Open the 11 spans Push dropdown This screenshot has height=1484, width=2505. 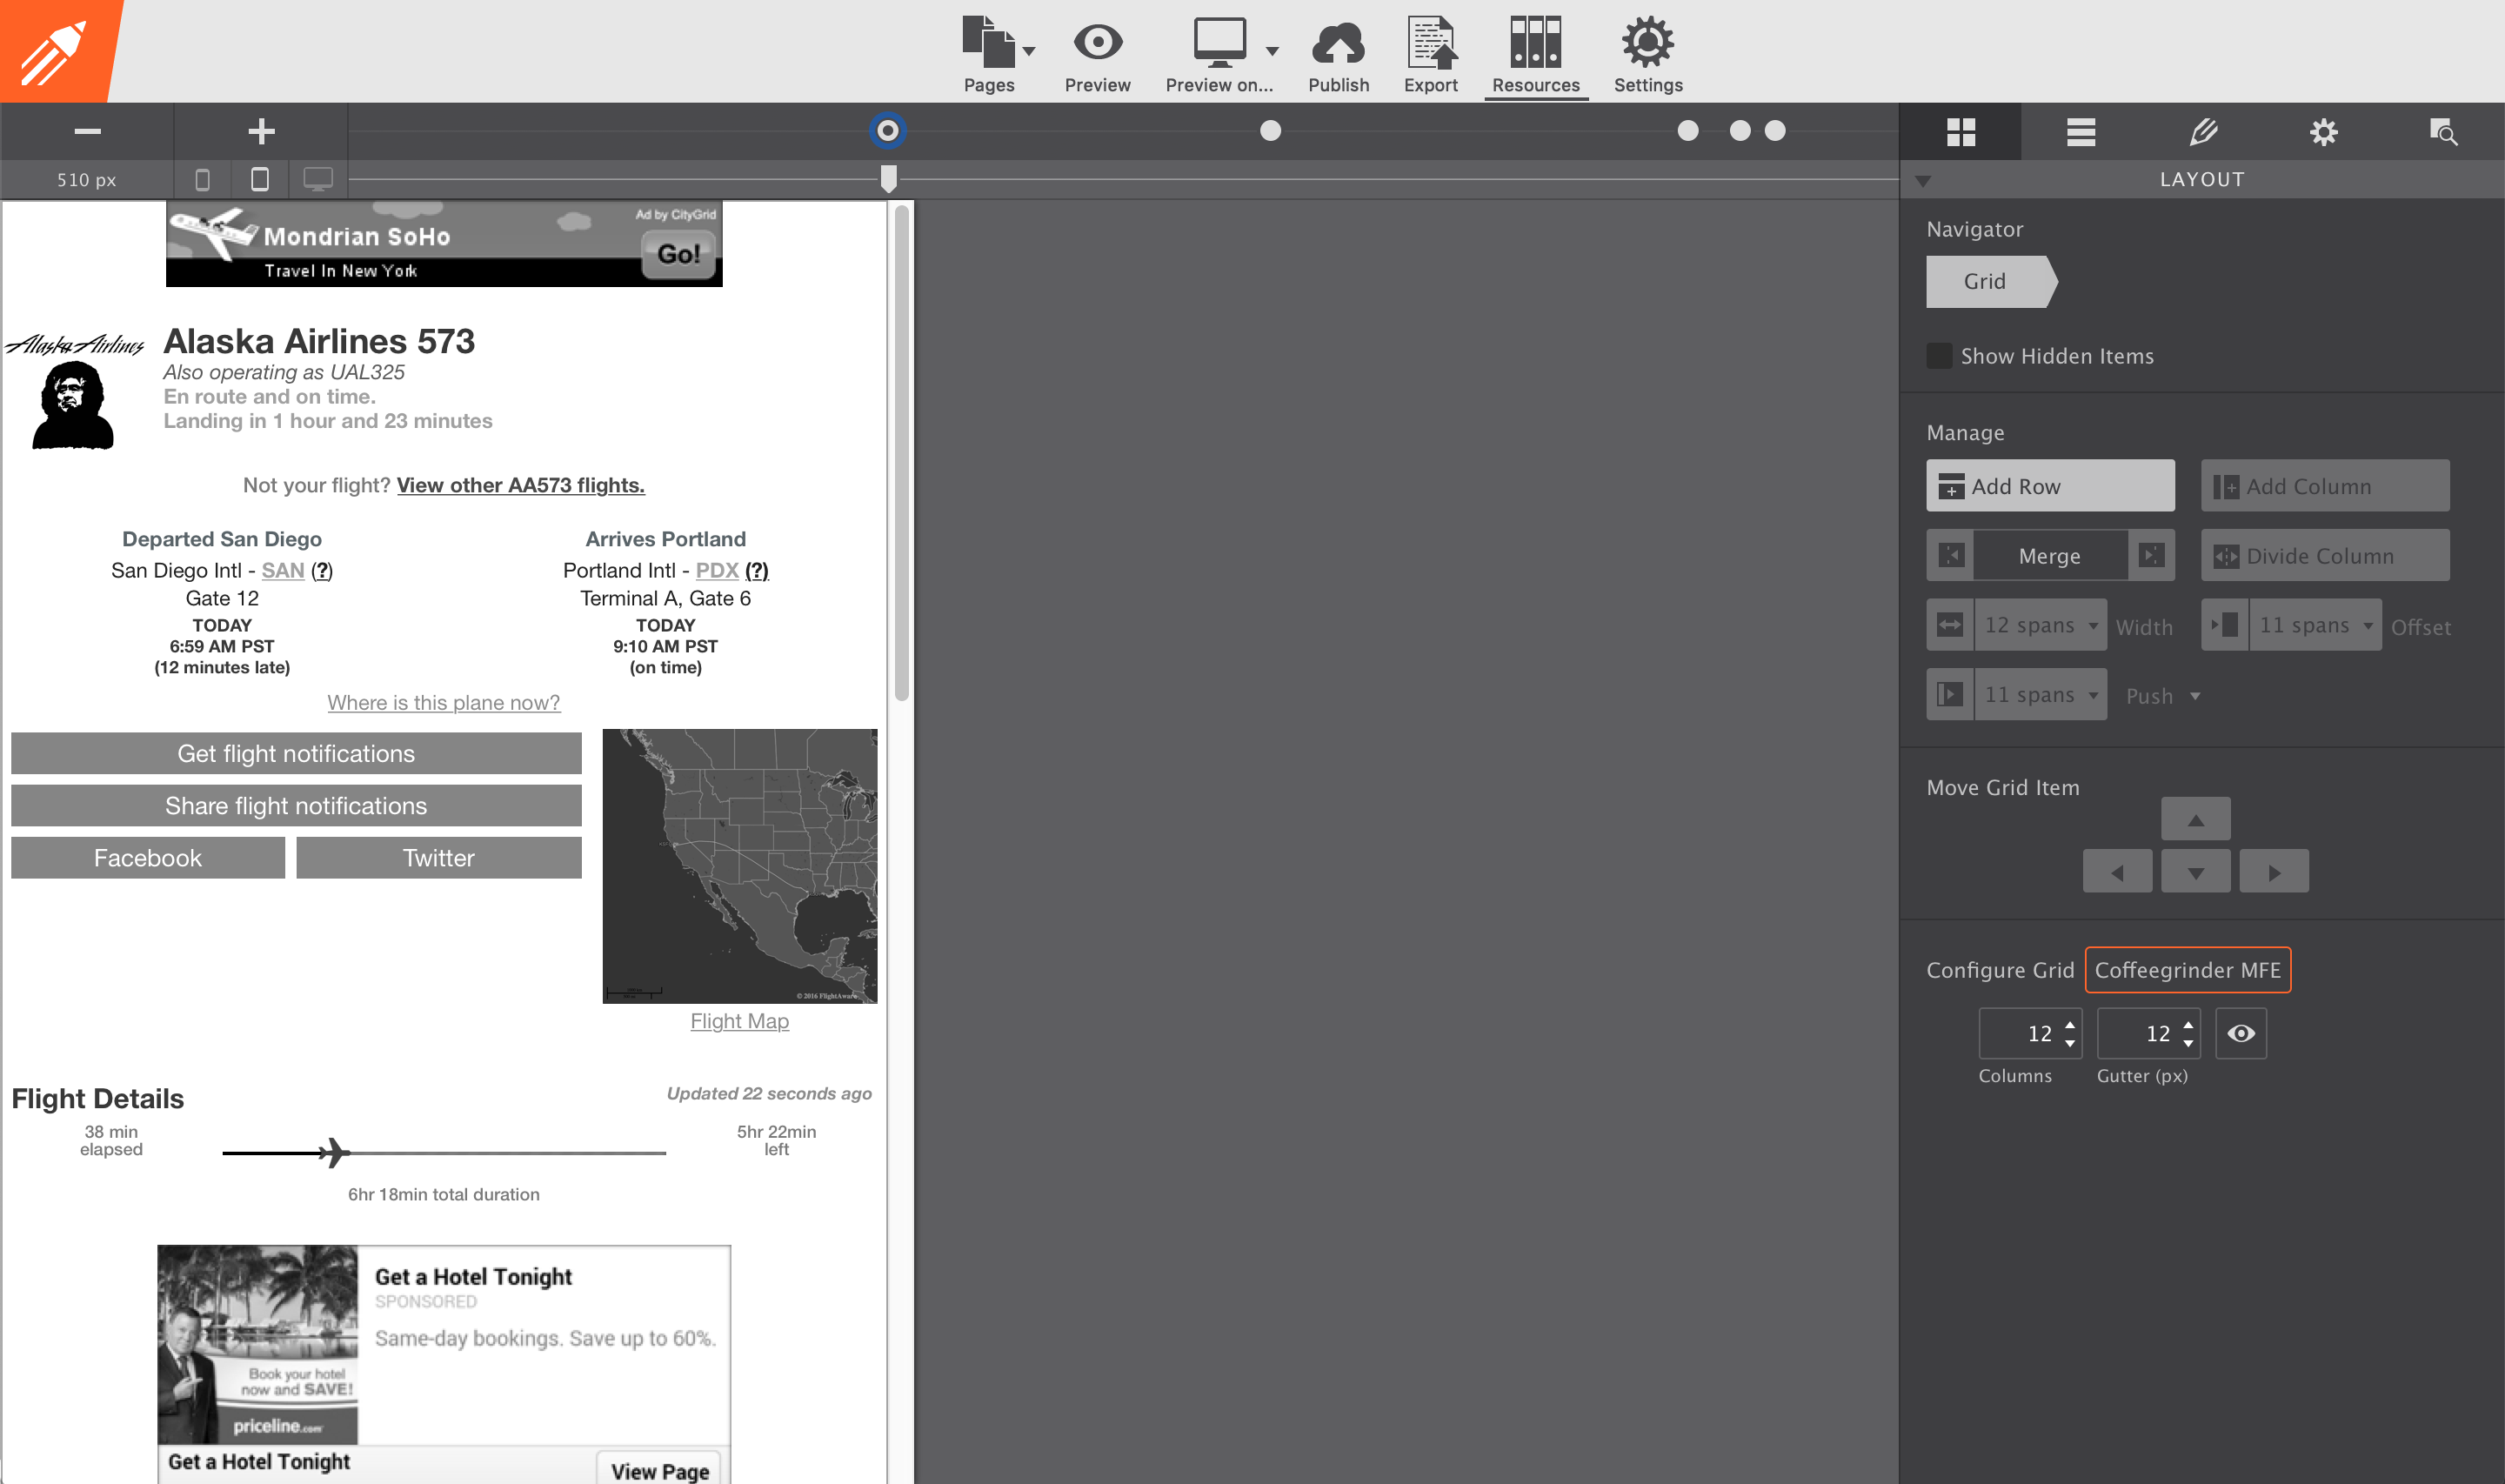click(x=2041, y=694)
